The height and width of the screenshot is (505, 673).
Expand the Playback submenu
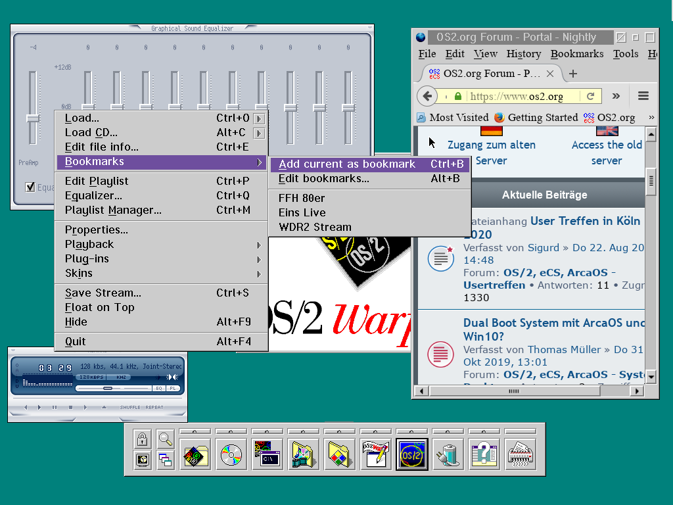162,245
